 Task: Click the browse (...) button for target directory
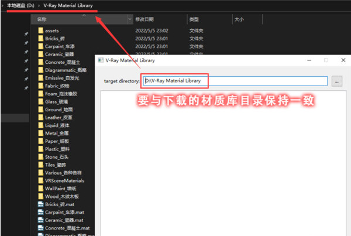pos(337,81)
